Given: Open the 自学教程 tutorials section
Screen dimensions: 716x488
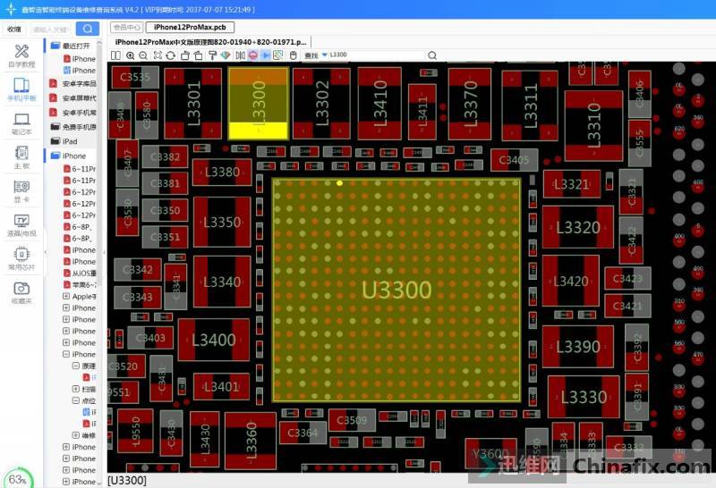Looking at the screenshot, I should tap(21, 56).
